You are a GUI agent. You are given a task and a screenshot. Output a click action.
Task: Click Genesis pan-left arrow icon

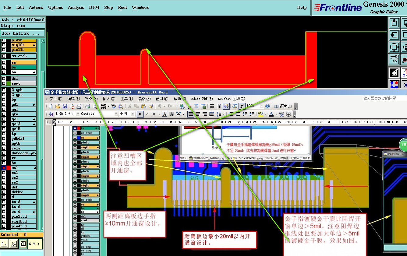point(395,35)
